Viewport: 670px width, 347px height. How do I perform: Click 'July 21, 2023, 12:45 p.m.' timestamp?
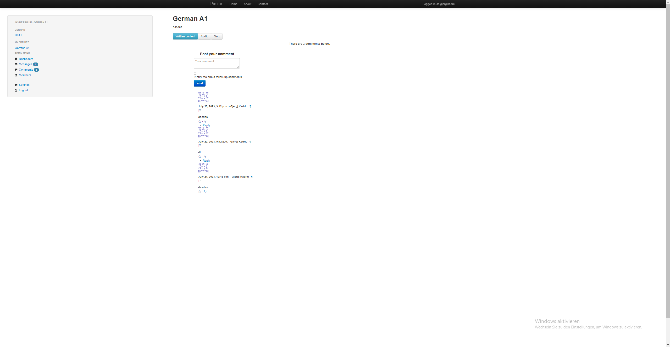tap(214, 177)
